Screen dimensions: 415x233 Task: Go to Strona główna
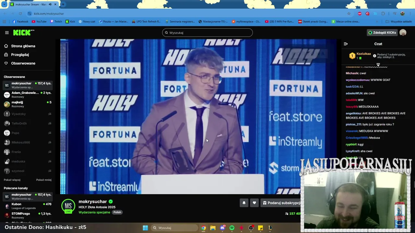coord(23,46)
